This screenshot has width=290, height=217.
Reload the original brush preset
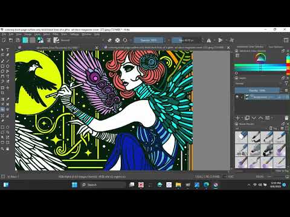[x=125, y=40]
